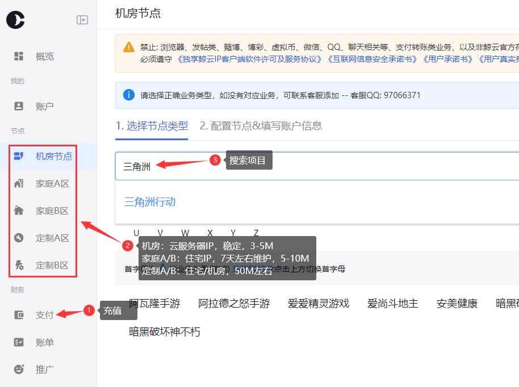The width and height of the screenshot is (519, 387).
Task: Click the 定制A区 clock icon
Action: [19, 237]
